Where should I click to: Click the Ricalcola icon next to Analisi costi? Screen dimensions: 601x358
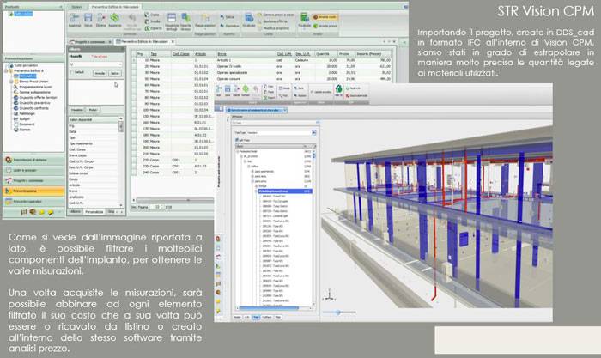[x=304, y=18]
